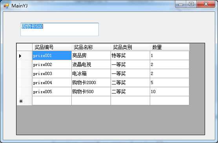The image size is (218, 143).
Task: Select the 液晶电视 cell
Action: tap(91, 64)
